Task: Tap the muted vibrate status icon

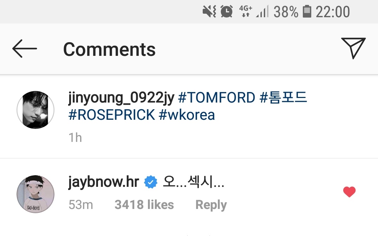Action: click(209, 11)
